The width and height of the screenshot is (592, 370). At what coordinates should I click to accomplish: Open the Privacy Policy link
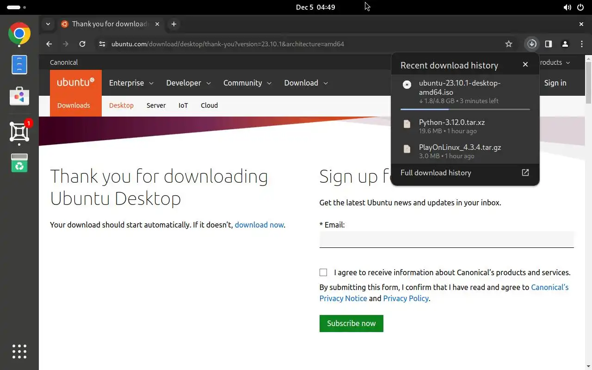(x=406, y=298)
